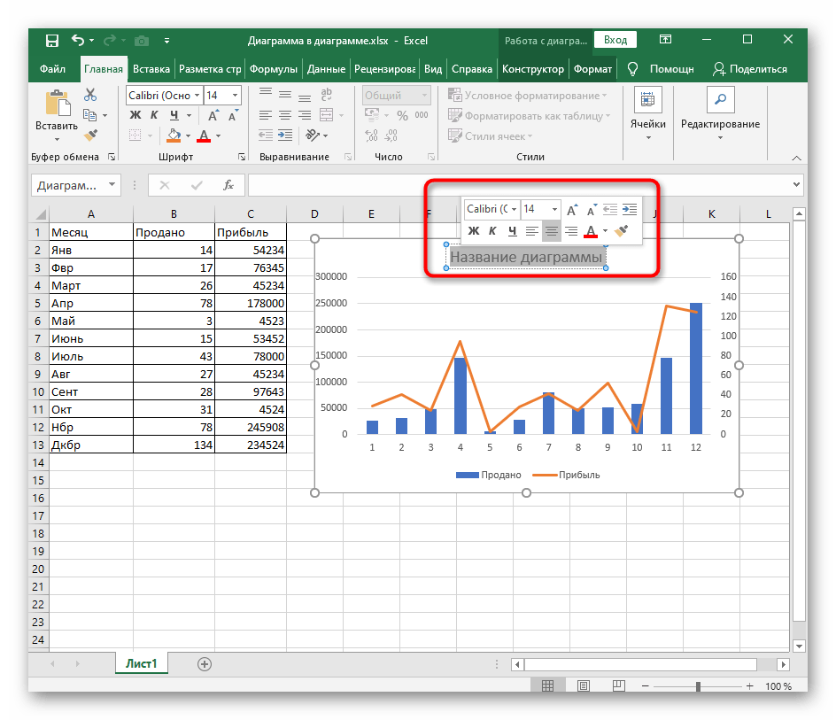The width and height of the screenshot is (836, 720).
Task: Toggle underline Ч in the mini toolbar
Action: (513, 231)
